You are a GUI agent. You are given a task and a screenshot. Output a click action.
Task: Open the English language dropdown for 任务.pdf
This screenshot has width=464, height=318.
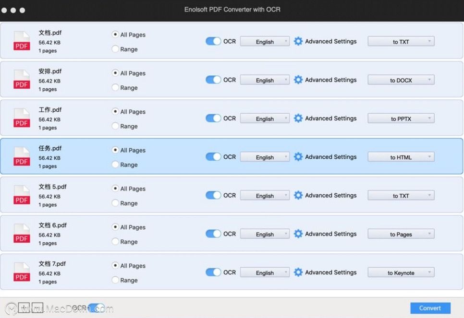coord(265,157)
